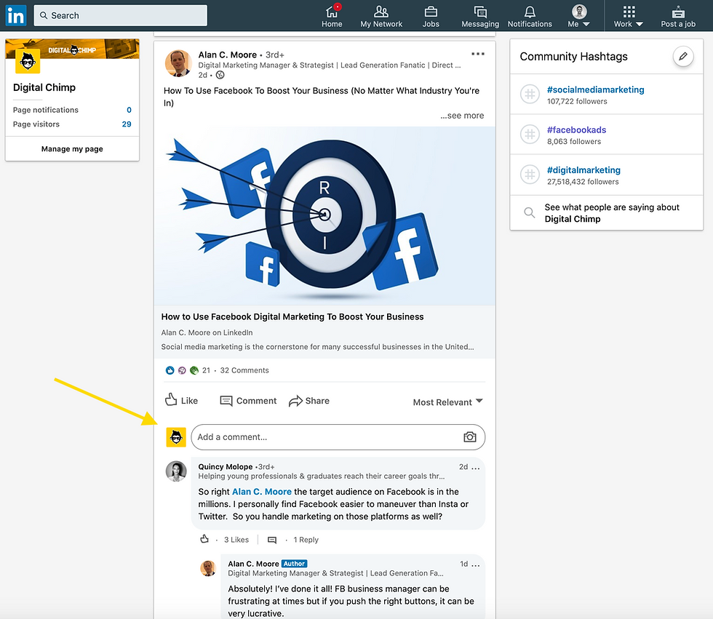Open Messaging
Image resolution: width=713 pixels, height=619 pixels.
[x=480, y=16]
